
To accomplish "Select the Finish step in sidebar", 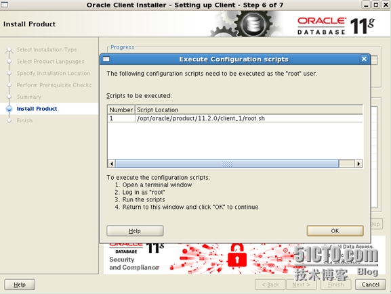I will (24, 120).
